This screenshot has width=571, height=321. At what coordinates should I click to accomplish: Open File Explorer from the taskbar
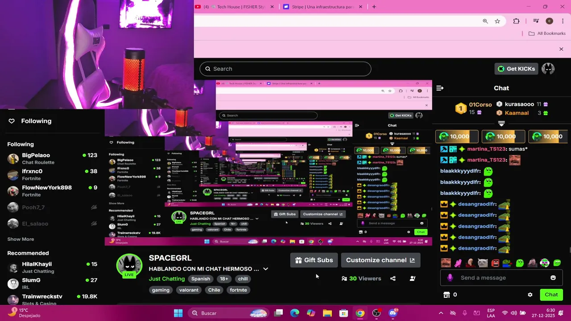(x=327, y=313)
